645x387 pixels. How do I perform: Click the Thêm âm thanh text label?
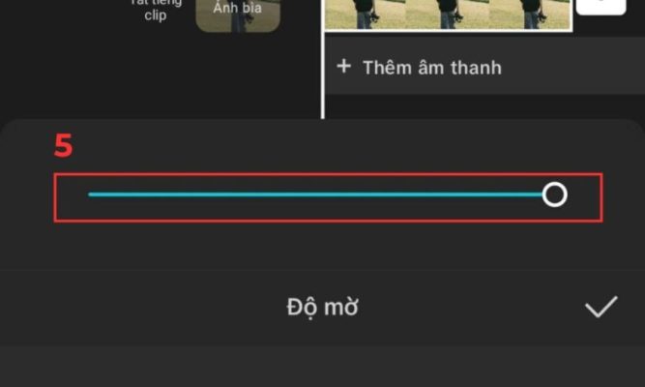(432, 68)
